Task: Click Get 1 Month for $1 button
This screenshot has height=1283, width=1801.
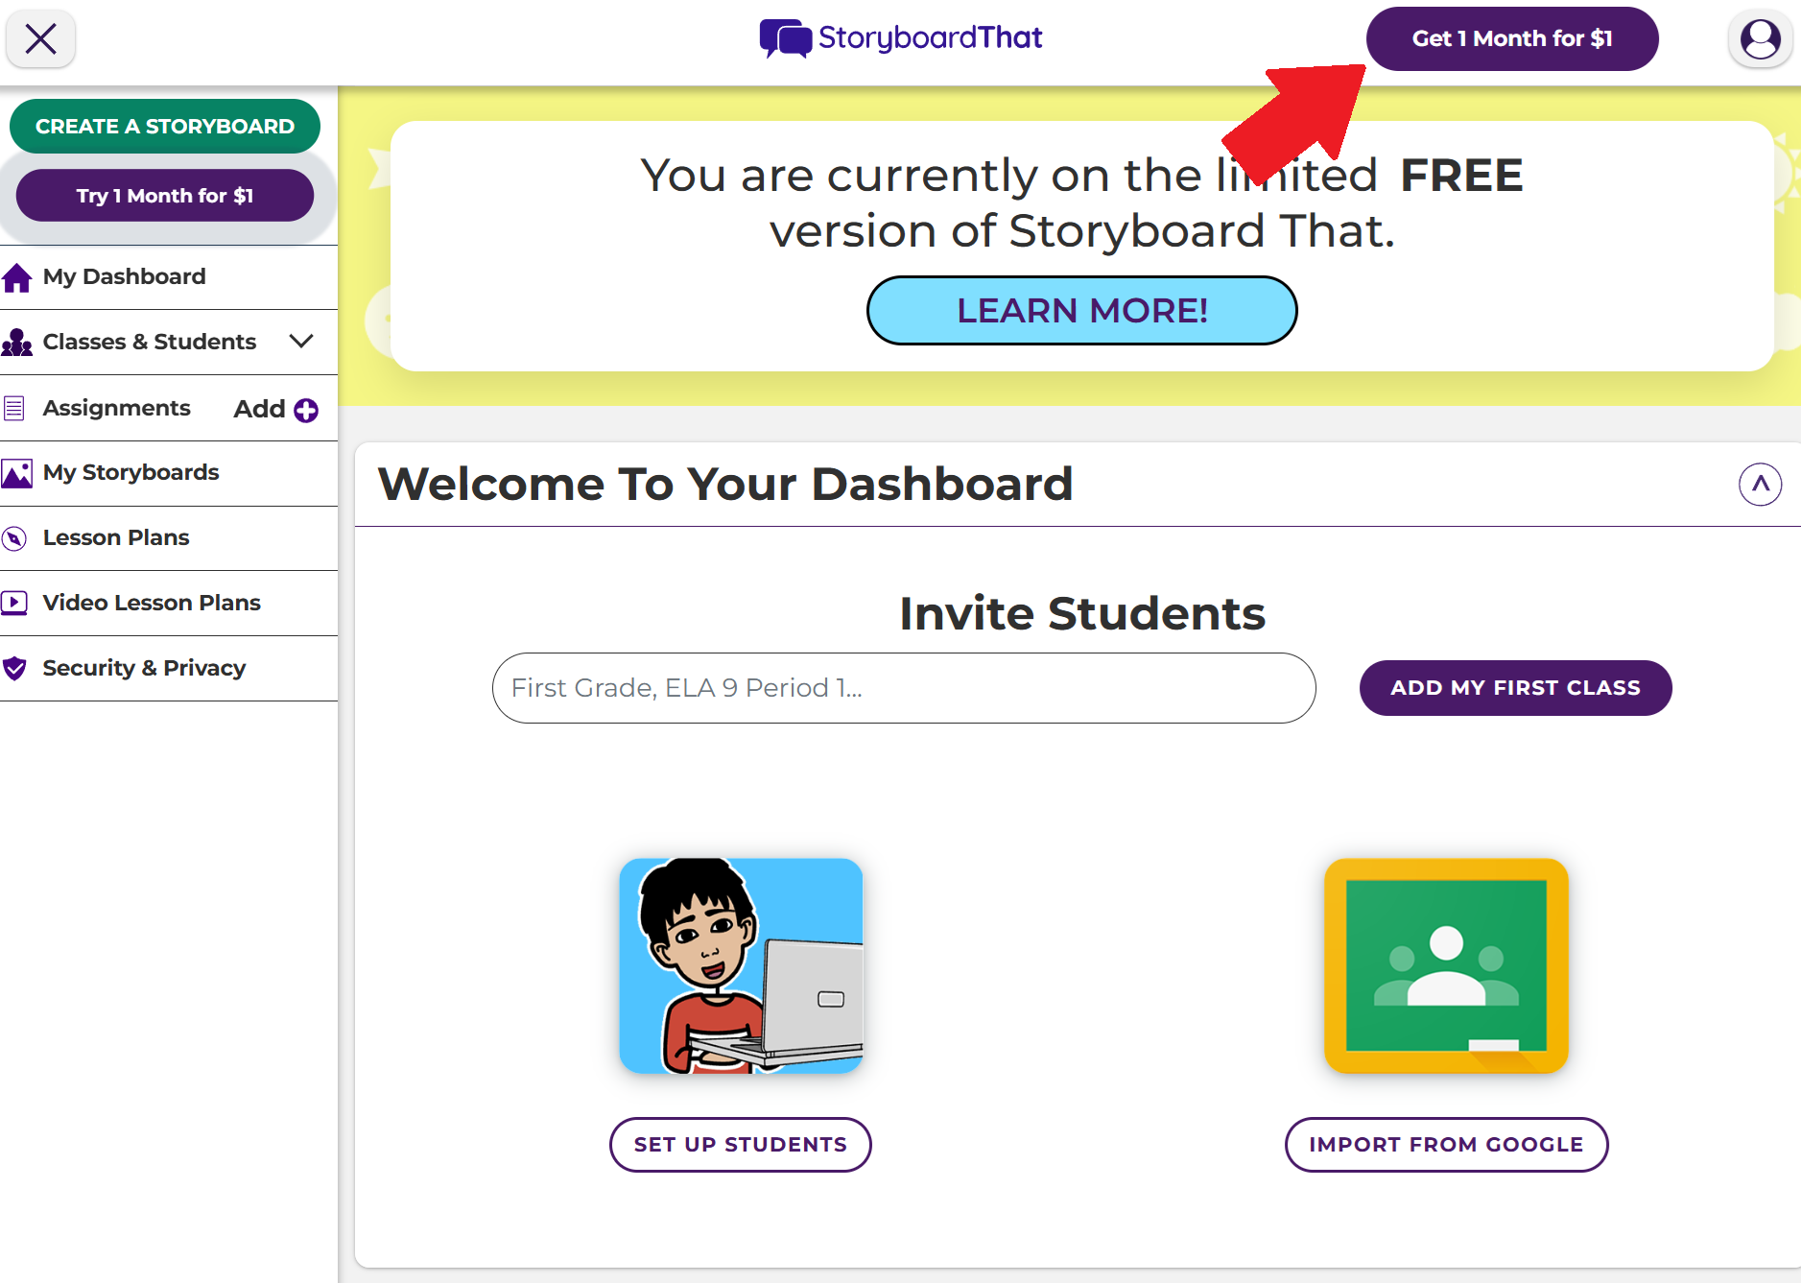Action: [1511, 39]
